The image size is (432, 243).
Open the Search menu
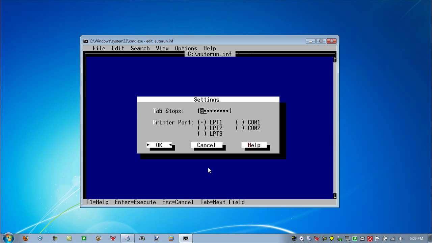(x=140, y=48)
